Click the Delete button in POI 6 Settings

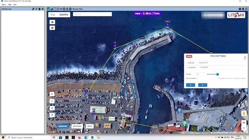click(x=189, y=56)
